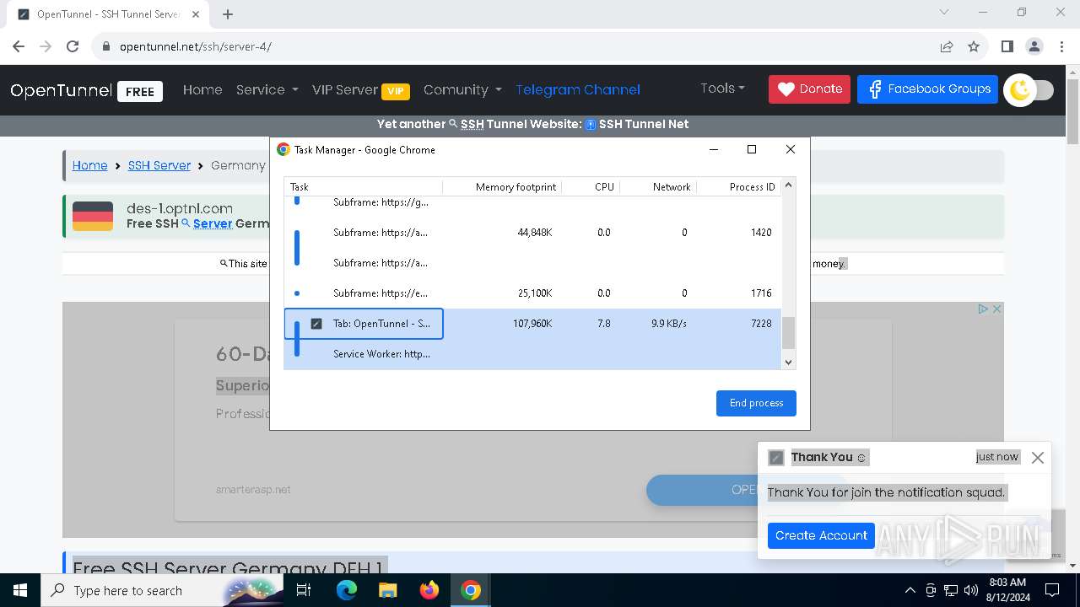This screenshot has height=607, width=1080.
Task: Open the volume control in the tray
Action: click(x=971, y=590)
